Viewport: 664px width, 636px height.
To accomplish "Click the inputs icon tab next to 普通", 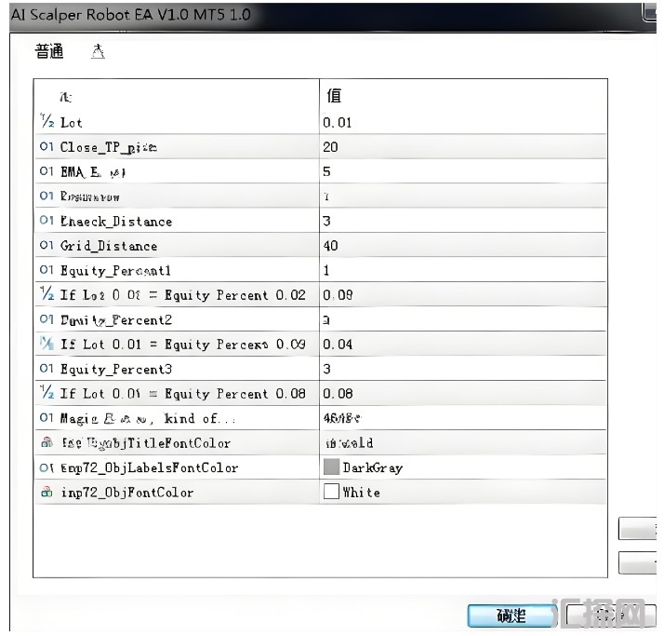I will click(98, 52).
